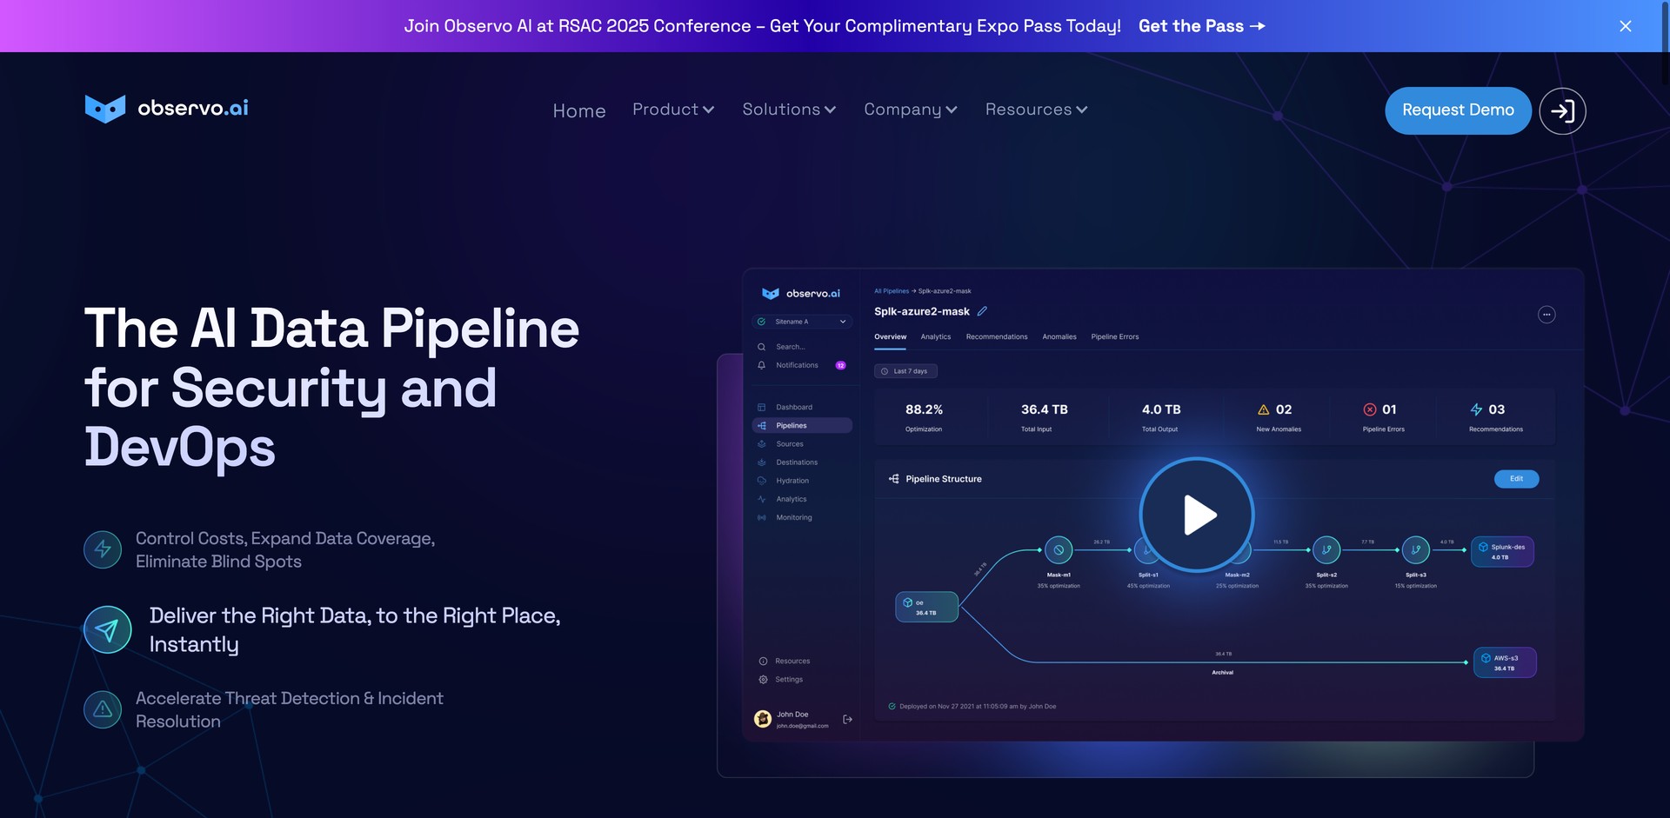
Task: Click the source node showing 36.4 TB
Action: tap(927, 607)
